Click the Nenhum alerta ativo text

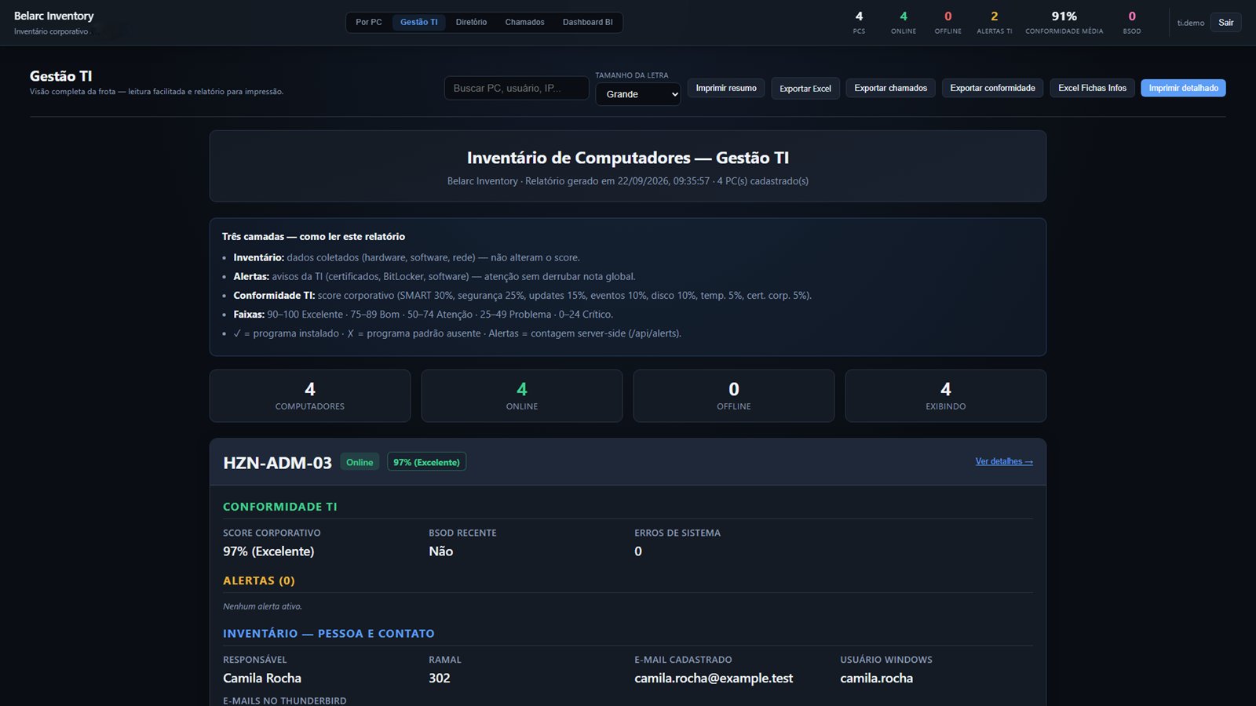pos(262,606)
